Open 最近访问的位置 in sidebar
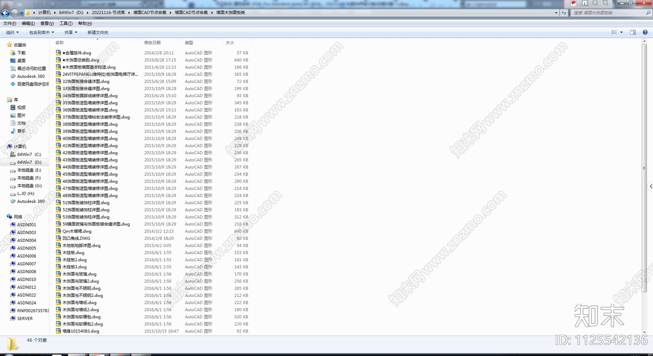This screenshot has height=356, width=653. [31, 68]
